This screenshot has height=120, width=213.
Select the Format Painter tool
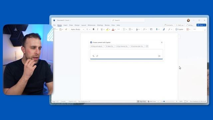66,29
